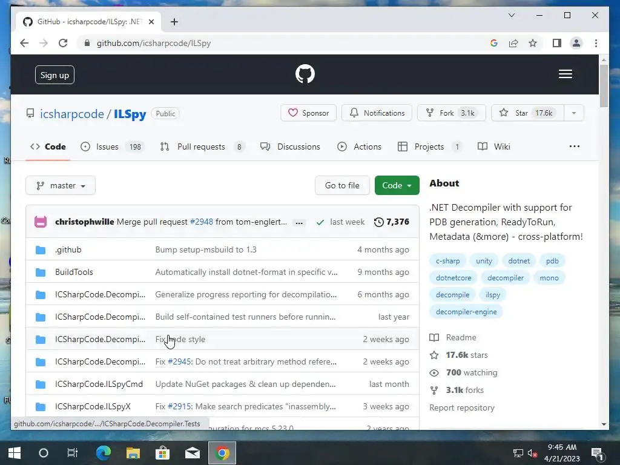
Task: Click the Sign up button
Action: 54,75
